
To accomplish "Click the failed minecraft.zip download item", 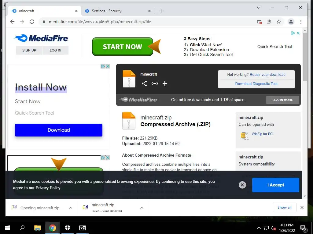I will click(x=113, y=208).
